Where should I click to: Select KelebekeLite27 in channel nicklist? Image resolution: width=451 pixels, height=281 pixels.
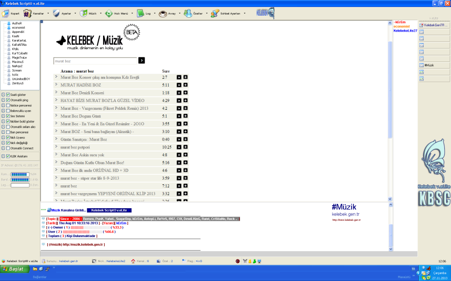tap(405, 31)
